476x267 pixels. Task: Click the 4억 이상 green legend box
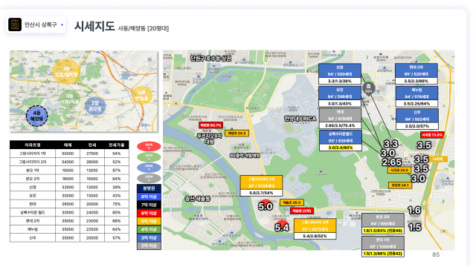pos(149,229)
